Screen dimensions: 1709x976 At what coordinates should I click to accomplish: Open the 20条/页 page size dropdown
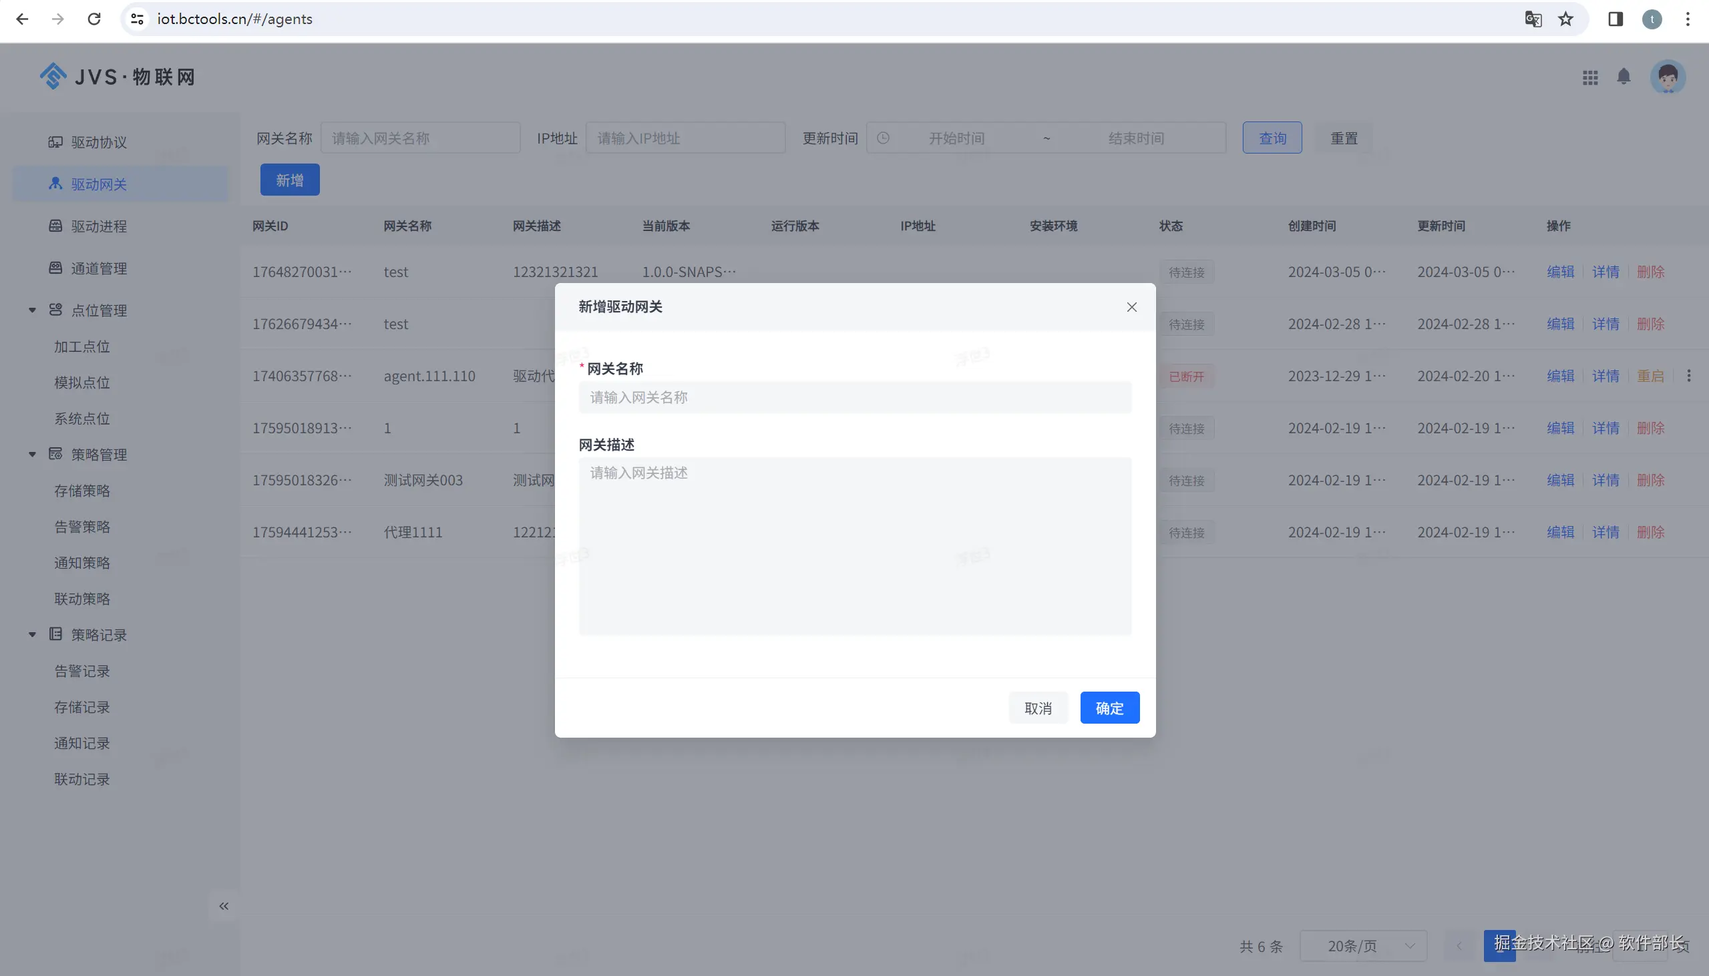point(1362,946)
